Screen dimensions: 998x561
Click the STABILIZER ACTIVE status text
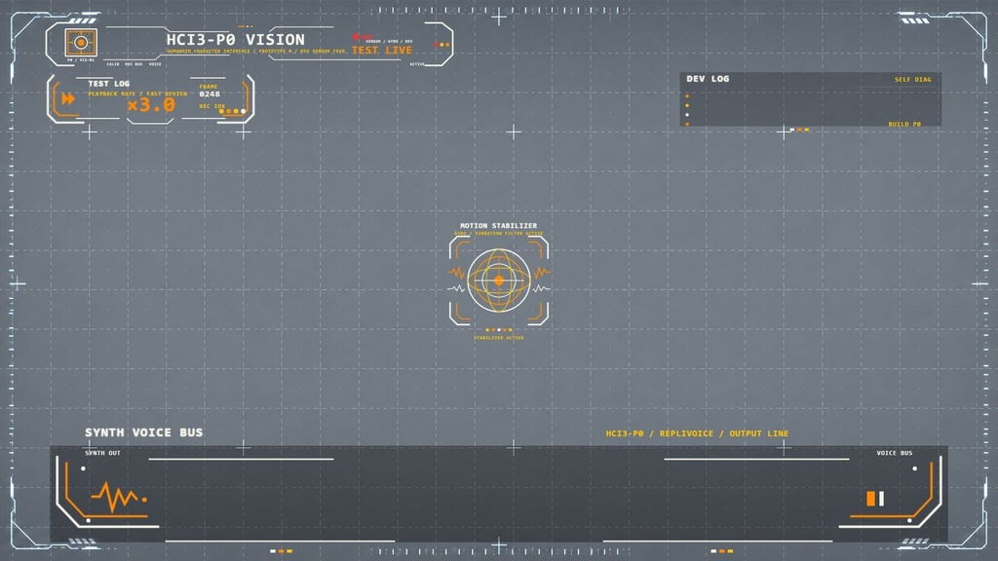[499, 338]
